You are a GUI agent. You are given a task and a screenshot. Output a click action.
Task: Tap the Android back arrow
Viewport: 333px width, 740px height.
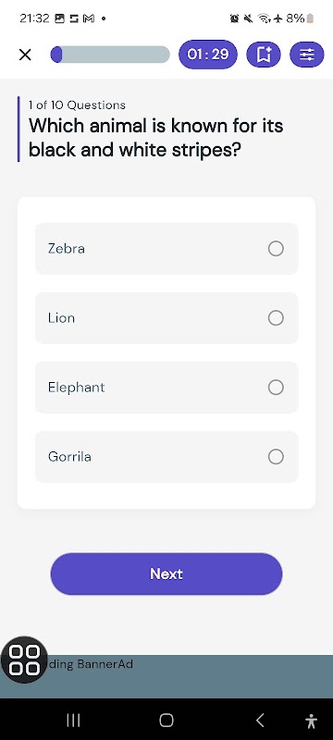click(x=260, y=721)
